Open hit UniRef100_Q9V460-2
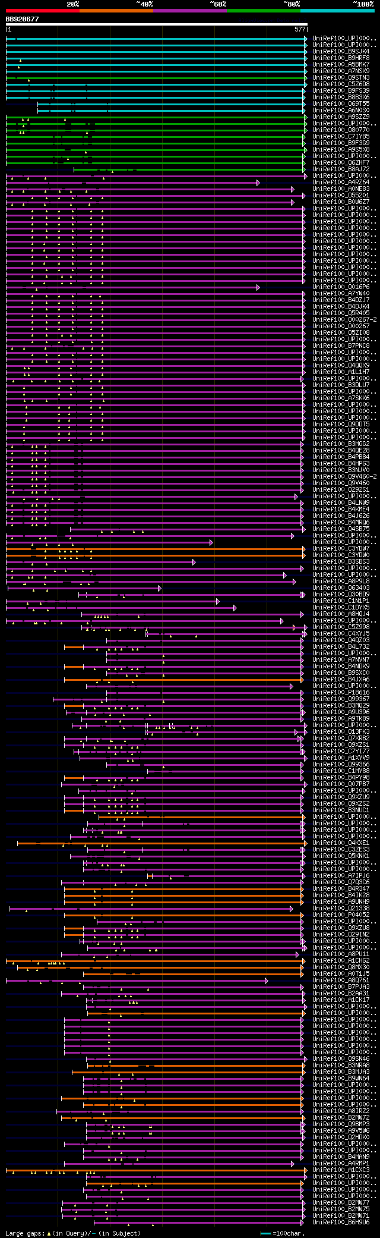This screenshot has height=1238, width=380. click(344, 476)
